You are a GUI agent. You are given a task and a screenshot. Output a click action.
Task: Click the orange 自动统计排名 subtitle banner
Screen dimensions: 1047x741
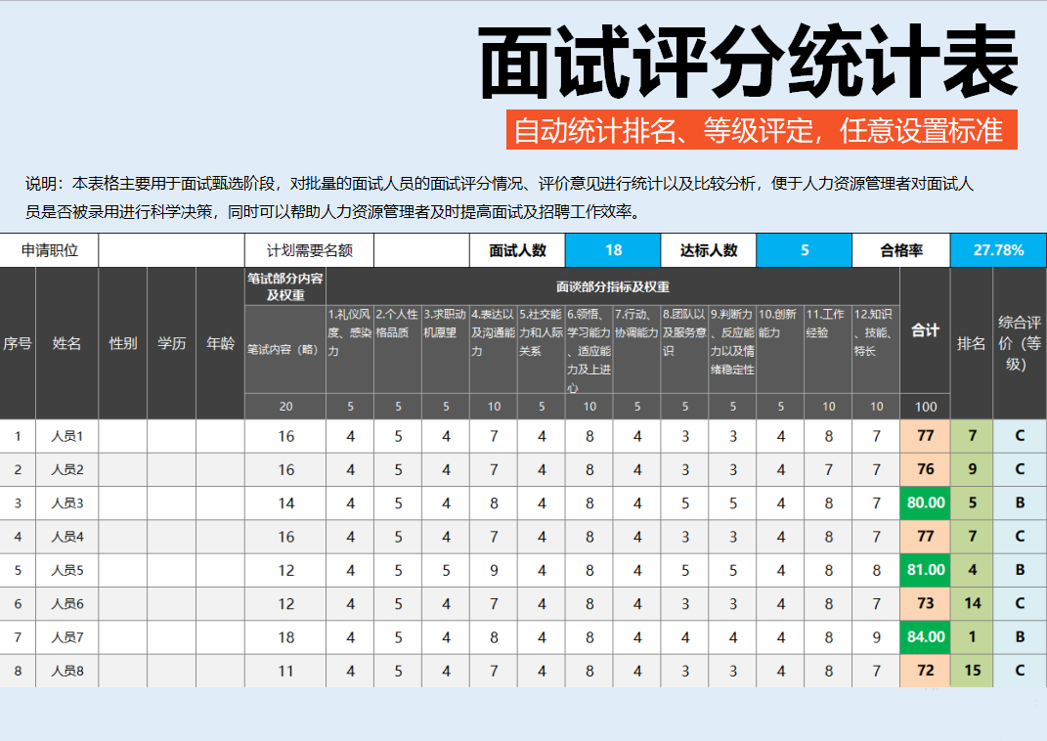(x=762, y=130)
